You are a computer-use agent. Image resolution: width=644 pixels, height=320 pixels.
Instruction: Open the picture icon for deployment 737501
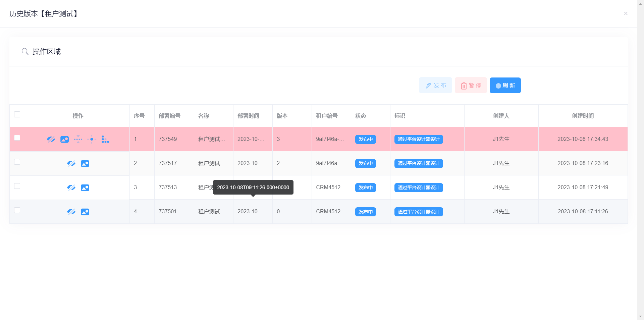pos(85,212)
